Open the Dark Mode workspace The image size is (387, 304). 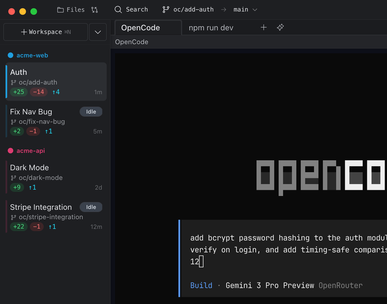[x=56, y=177]
